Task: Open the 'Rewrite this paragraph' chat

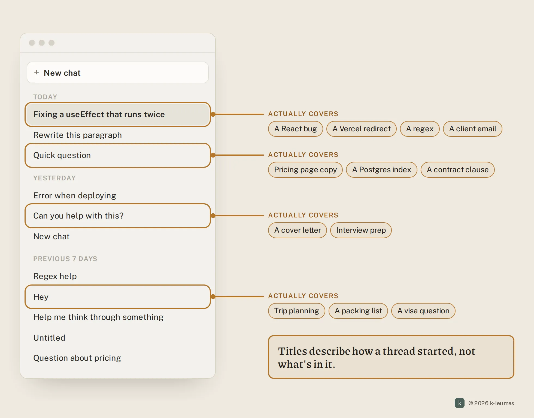Action: tap(118, 135)
